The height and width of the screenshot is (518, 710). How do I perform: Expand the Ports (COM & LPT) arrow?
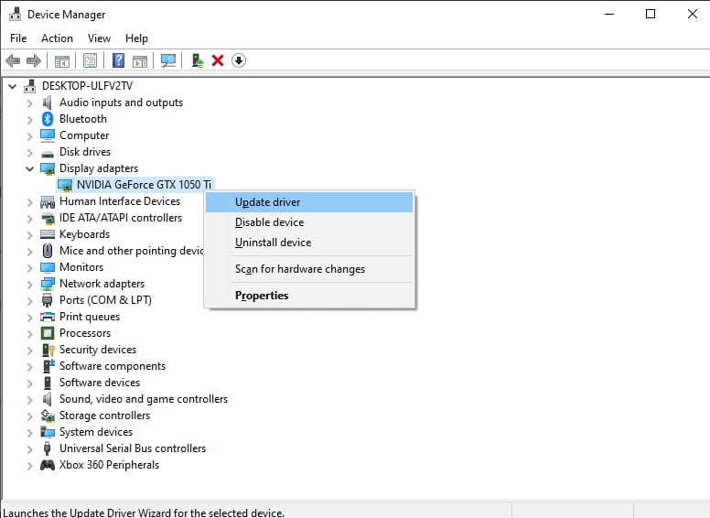click(x=30, y=300)
